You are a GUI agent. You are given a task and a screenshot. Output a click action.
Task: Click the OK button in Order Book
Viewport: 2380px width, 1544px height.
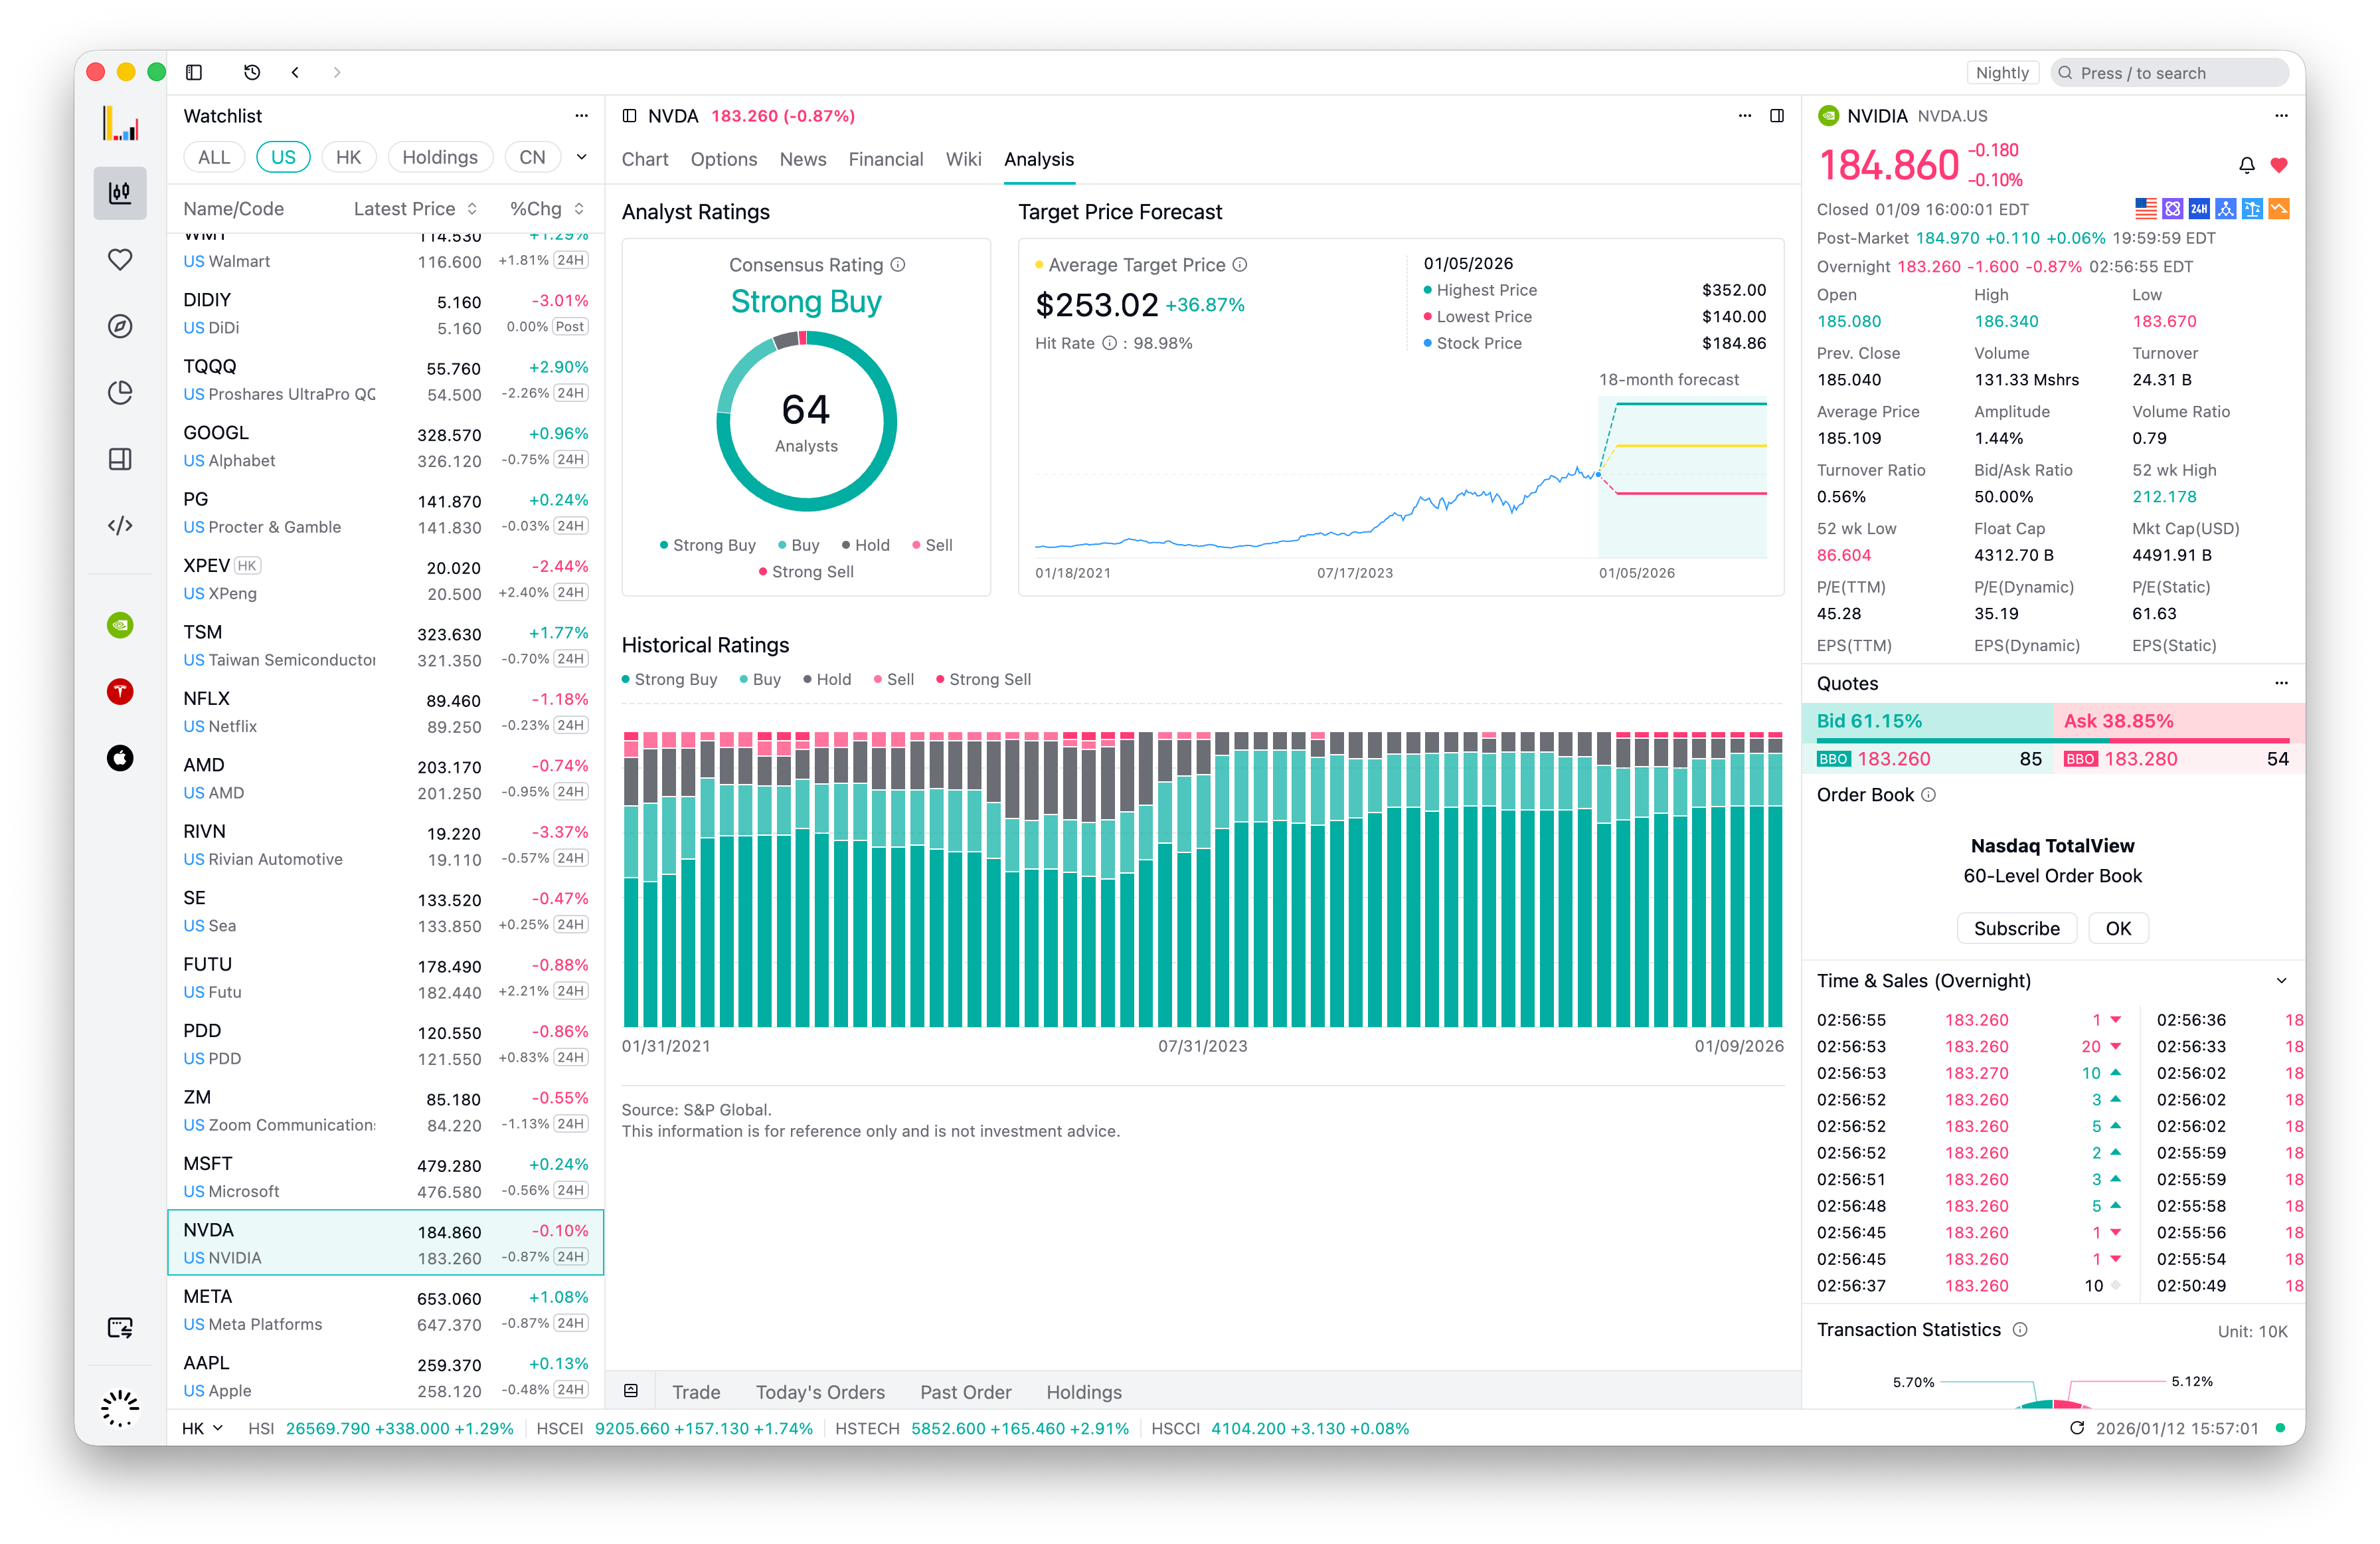(2117, 927)
